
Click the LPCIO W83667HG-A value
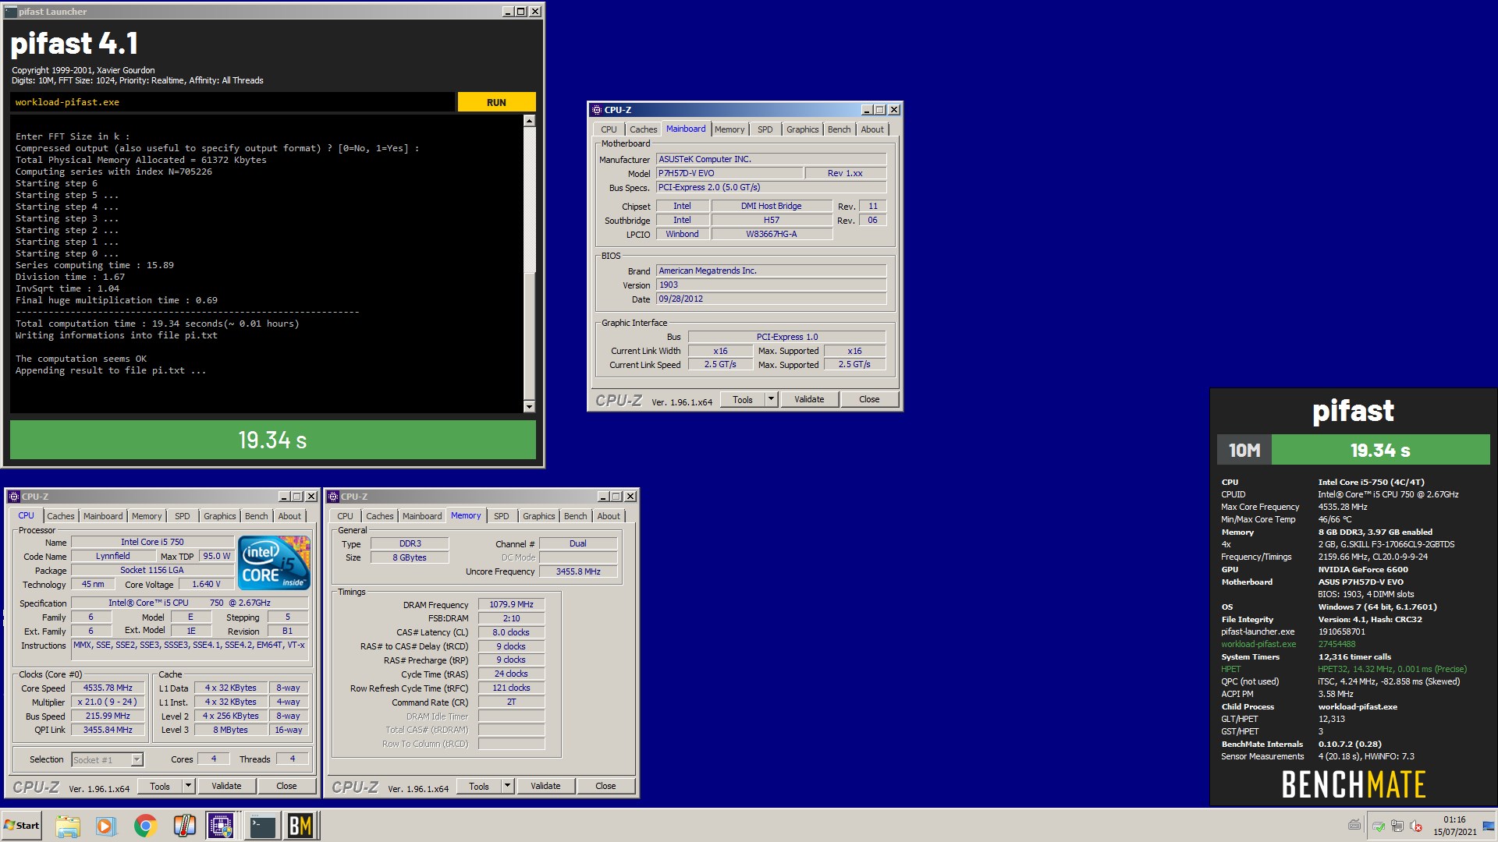tap(771, 234)
